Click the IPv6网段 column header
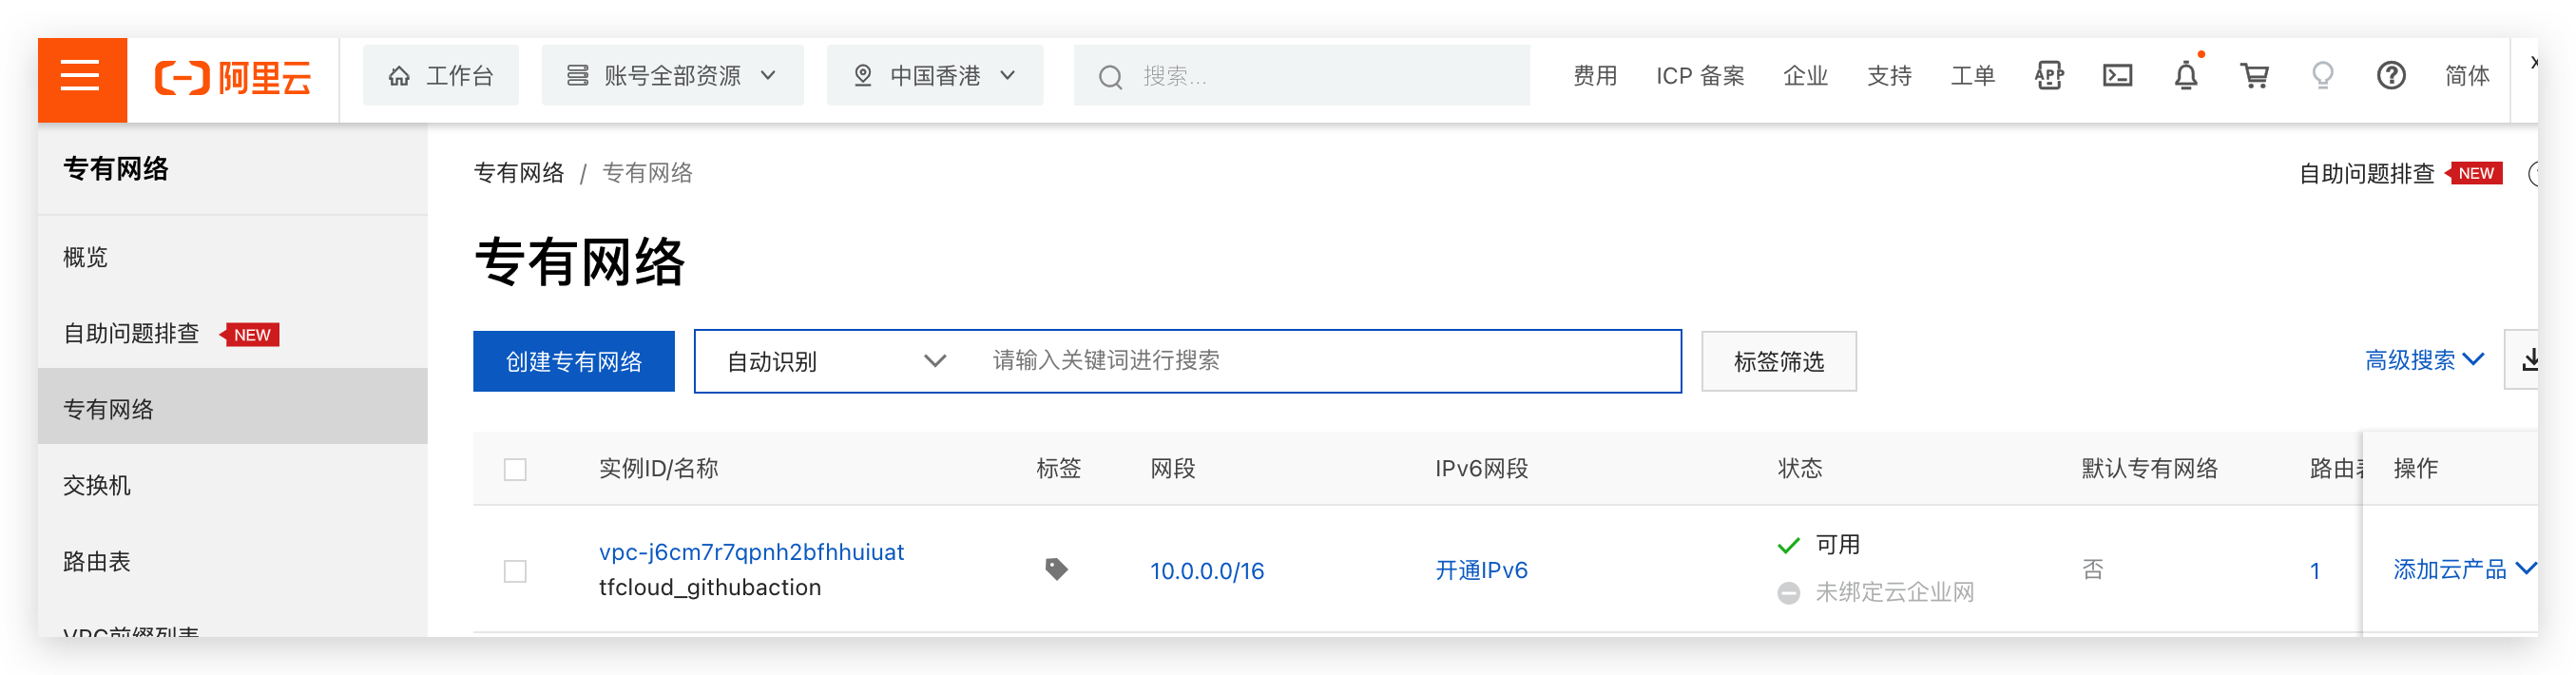Screen dimensions: 2576x675 point(1481,468)
